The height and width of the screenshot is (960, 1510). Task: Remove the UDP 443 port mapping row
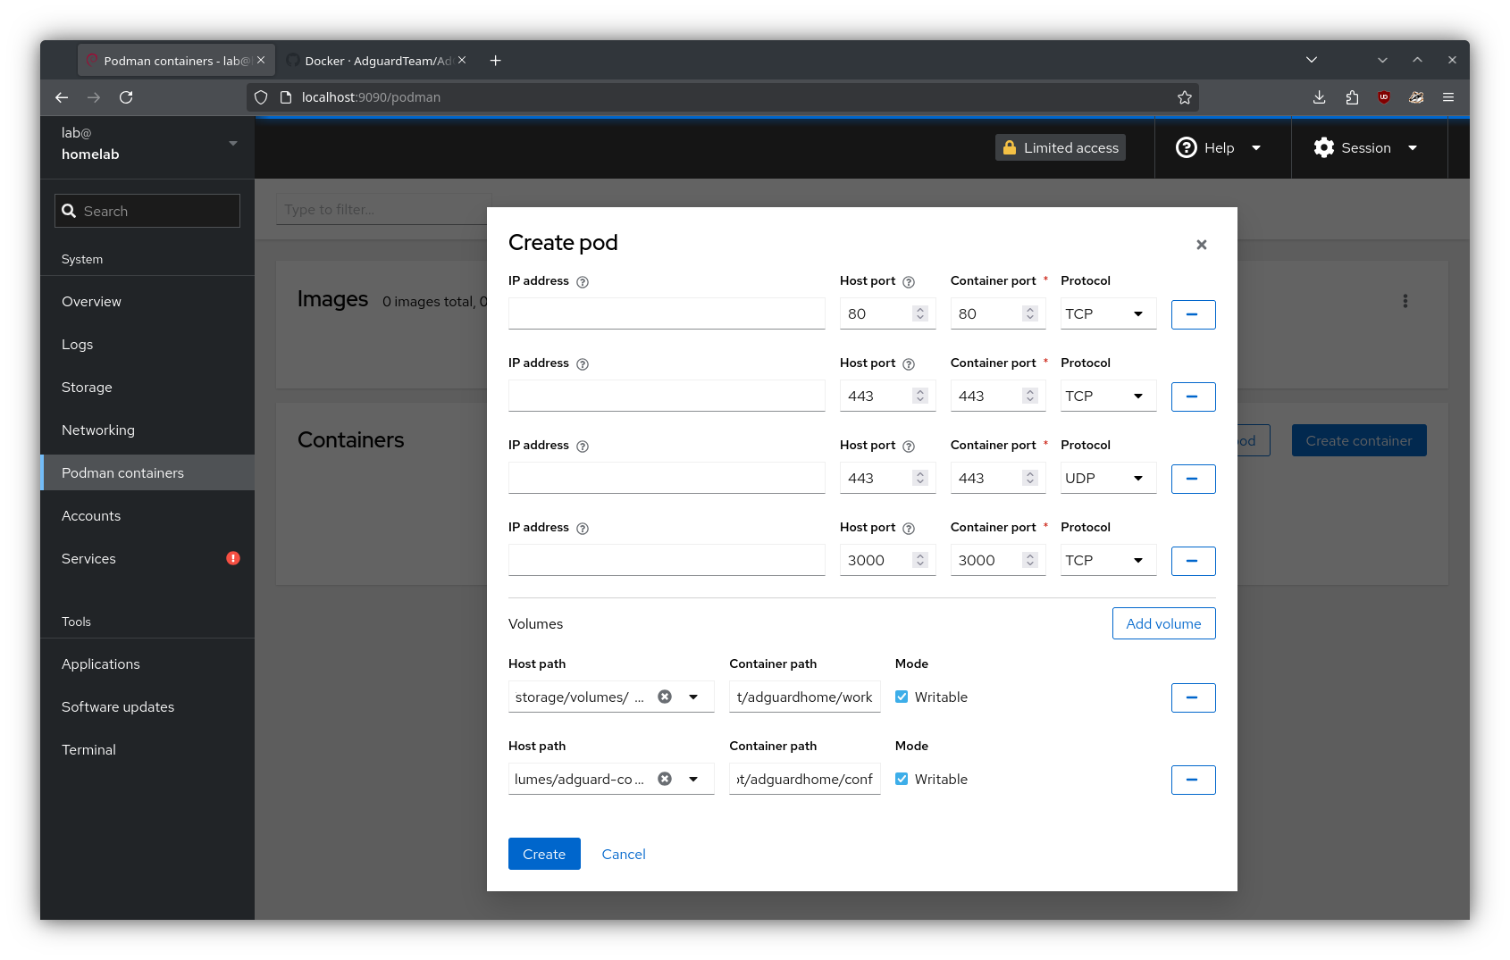(x=1193, y=479)
